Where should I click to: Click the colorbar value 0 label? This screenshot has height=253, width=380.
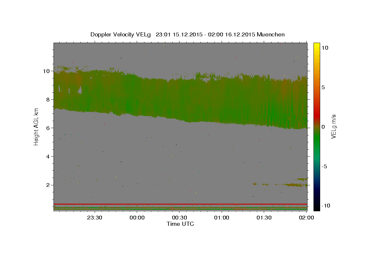pos(323,127)
